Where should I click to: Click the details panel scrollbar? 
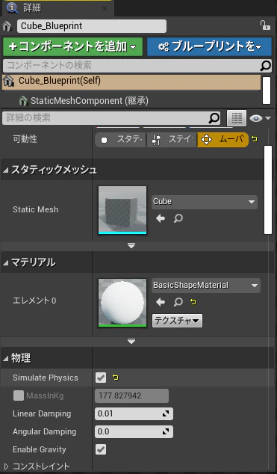coord(268,190)
